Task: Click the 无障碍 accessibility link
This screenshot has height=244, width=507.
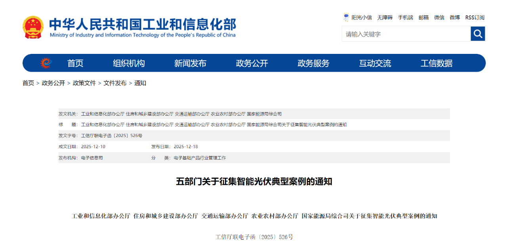Action: (x=385, y=17)
